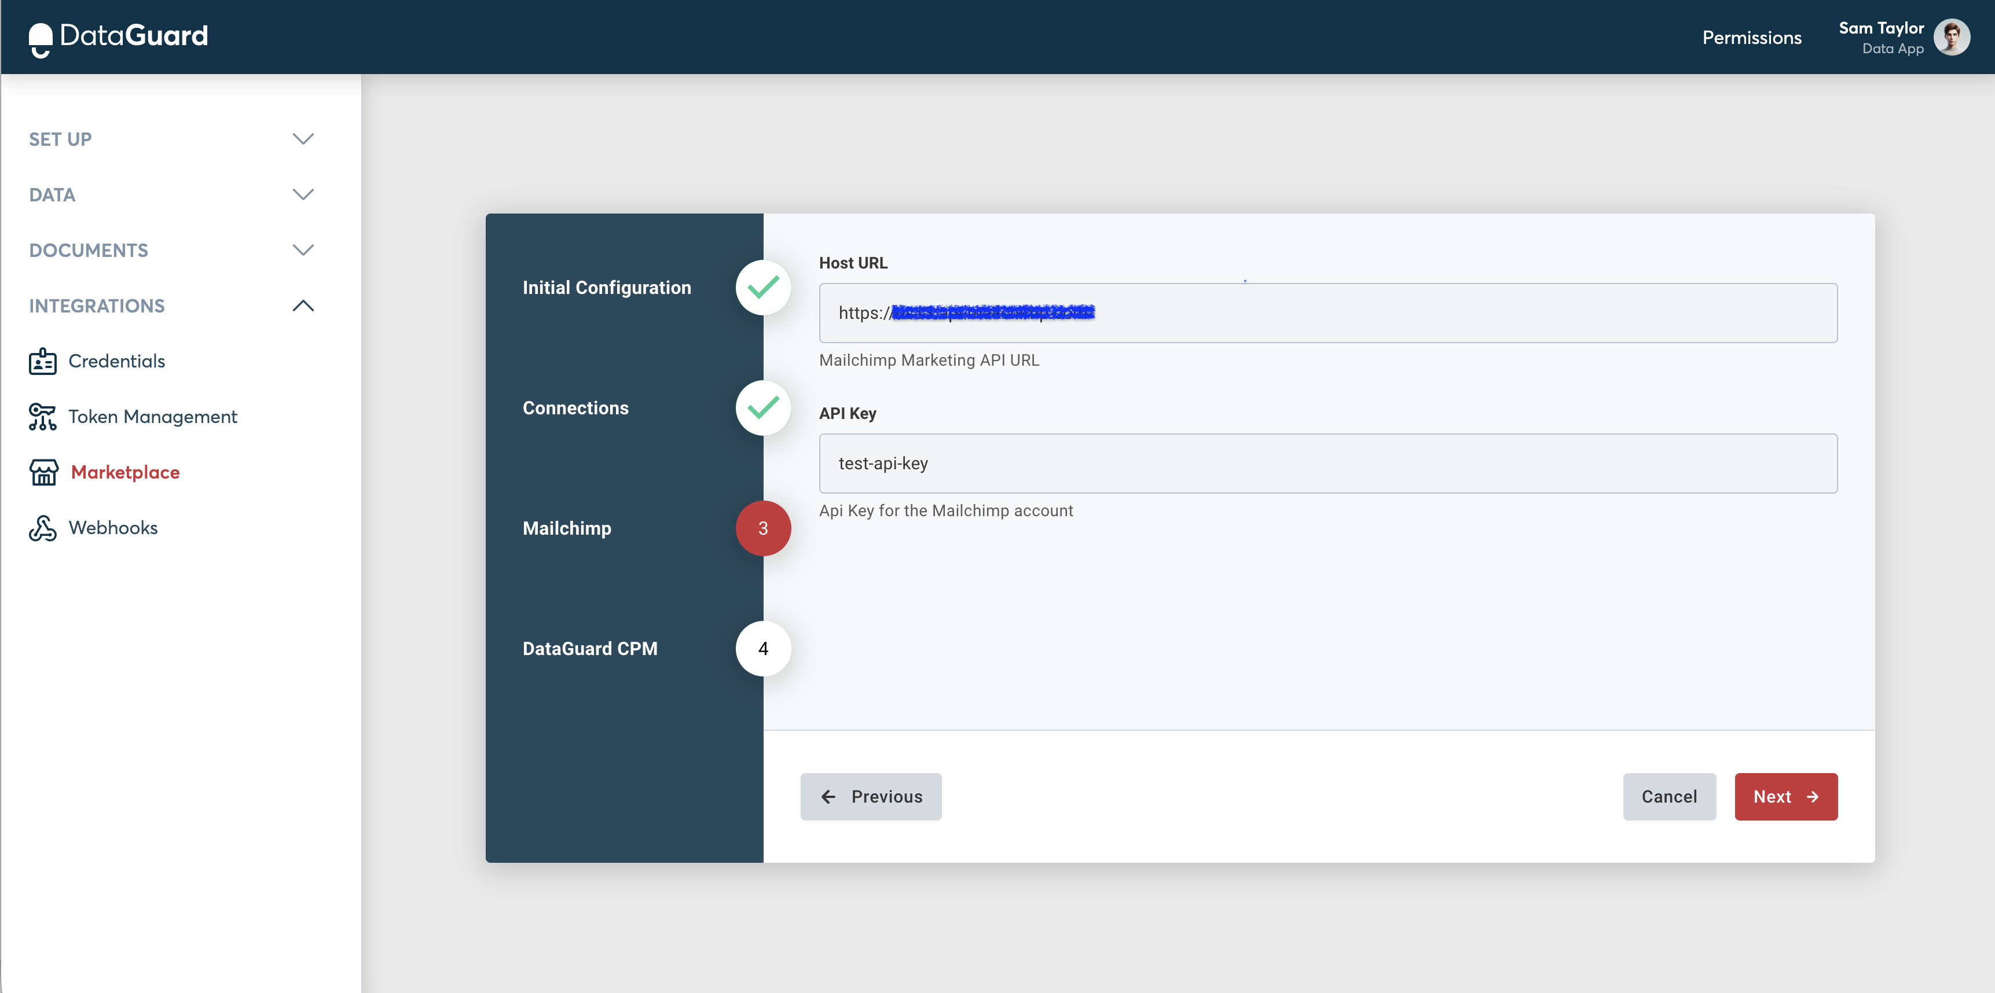
Task: Click the Marketplace storefront icon
Action: pyautogui.click(x=43, y=472)
